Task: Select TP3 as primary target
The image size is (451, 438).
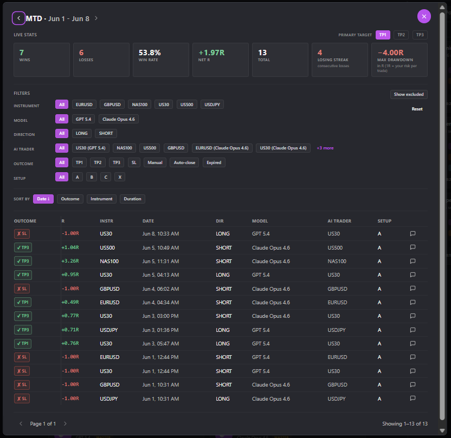Action: (x=420, y=35)
